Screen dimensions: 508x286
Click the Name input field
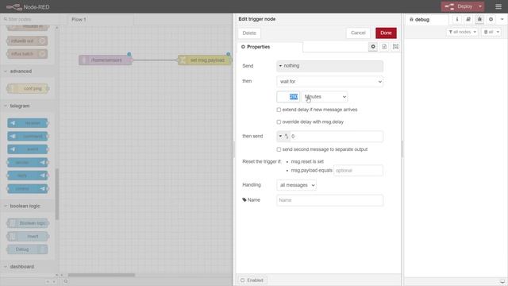point(330,200)
